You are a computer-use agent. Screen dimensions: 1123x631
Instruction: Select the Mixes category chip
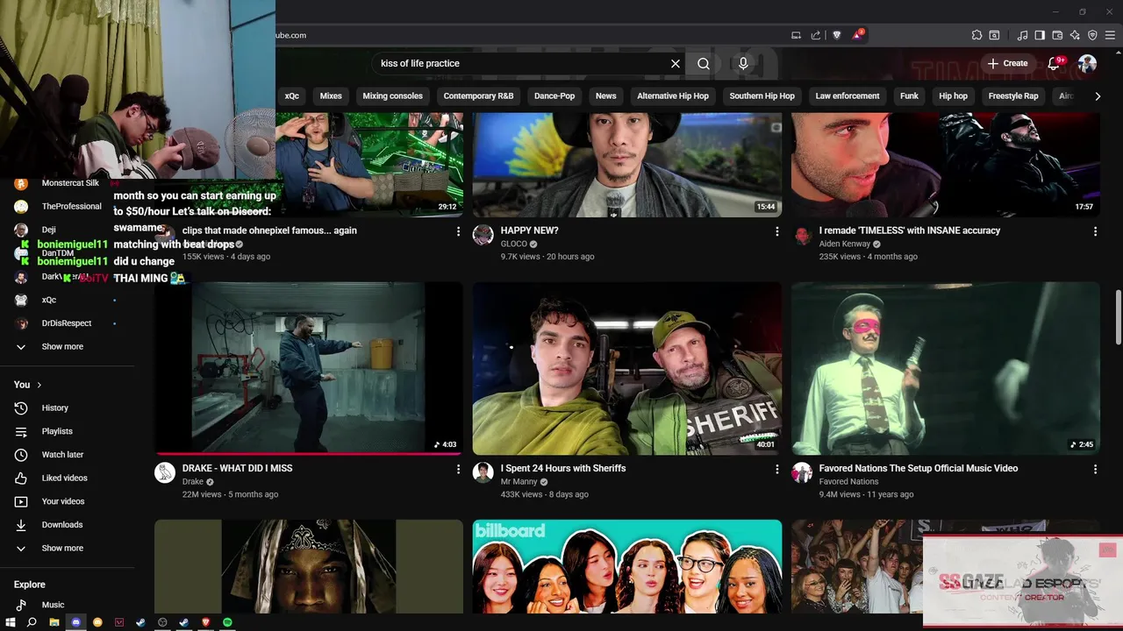pos(331,96)
